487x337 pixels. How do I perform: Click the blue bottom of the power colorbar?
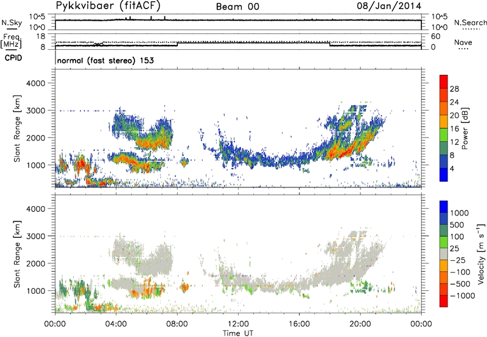tap(444, 175)
